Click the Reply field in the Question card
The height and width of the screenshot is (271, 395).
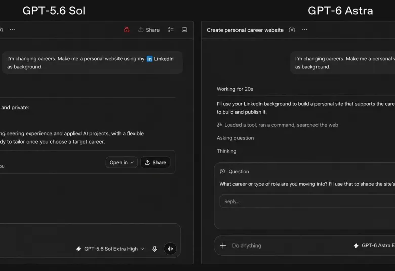(307, 201)
